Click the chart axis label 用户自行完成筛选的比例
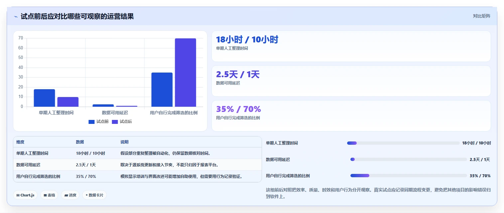The image size is (504, 213). coord(174,113)
